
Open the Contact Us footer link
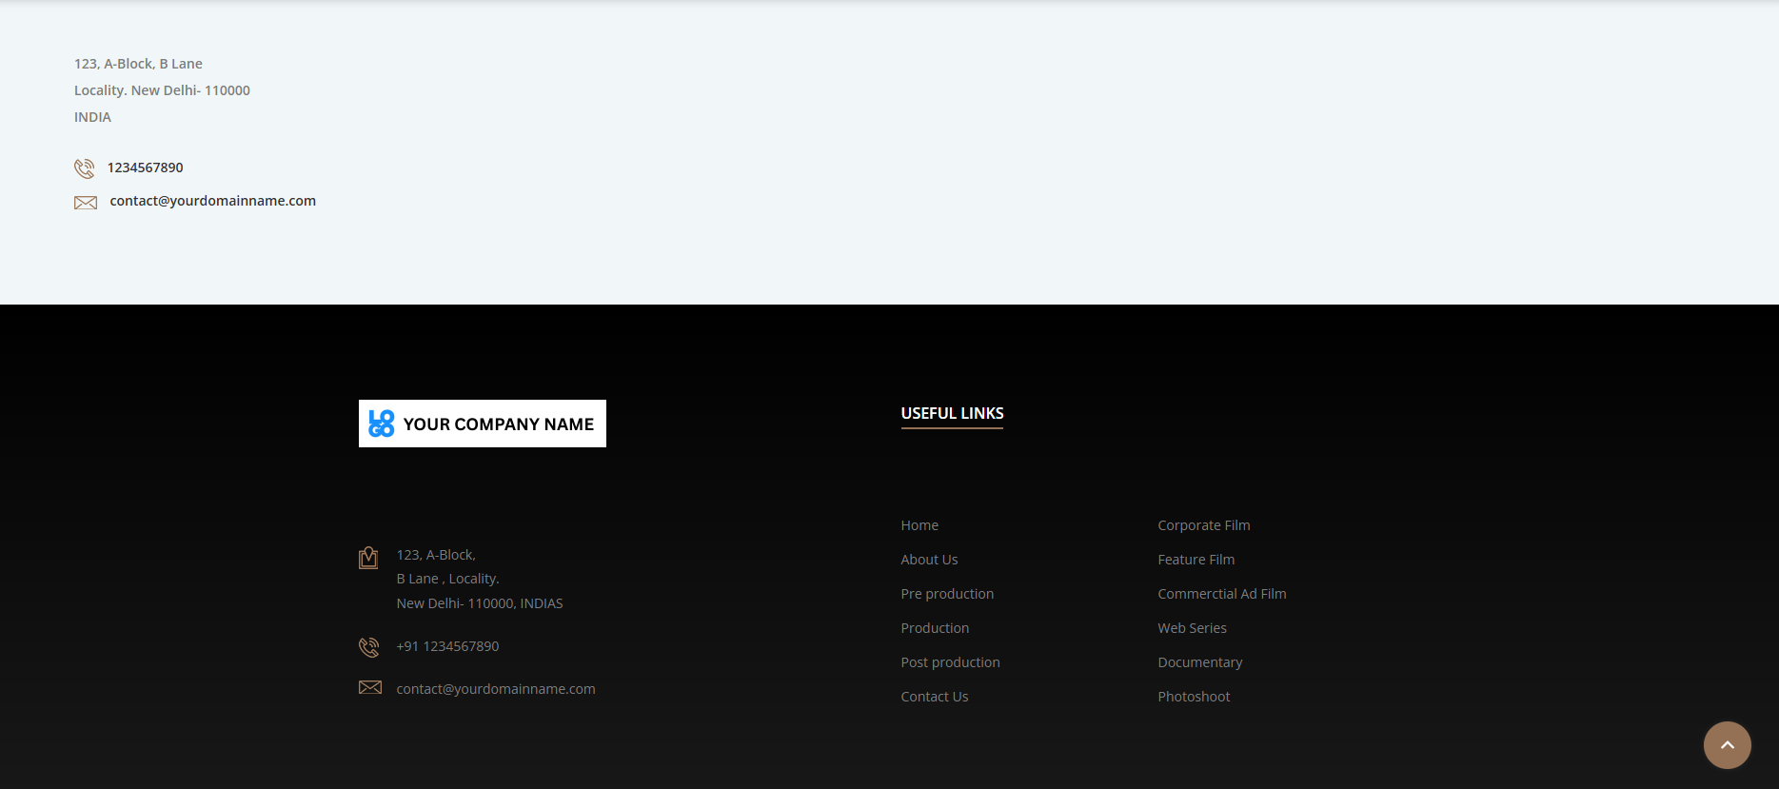[934, 697]
